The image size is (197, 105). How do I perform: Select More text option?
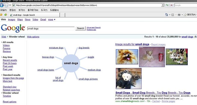tap(8, 81)
